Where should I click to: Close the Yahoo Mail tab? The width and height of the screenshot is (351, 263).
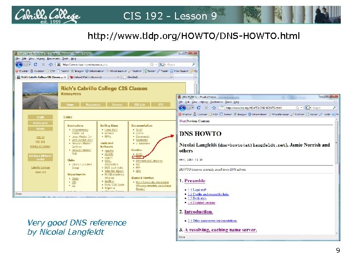pyautogui.click(x=118, y=77)
